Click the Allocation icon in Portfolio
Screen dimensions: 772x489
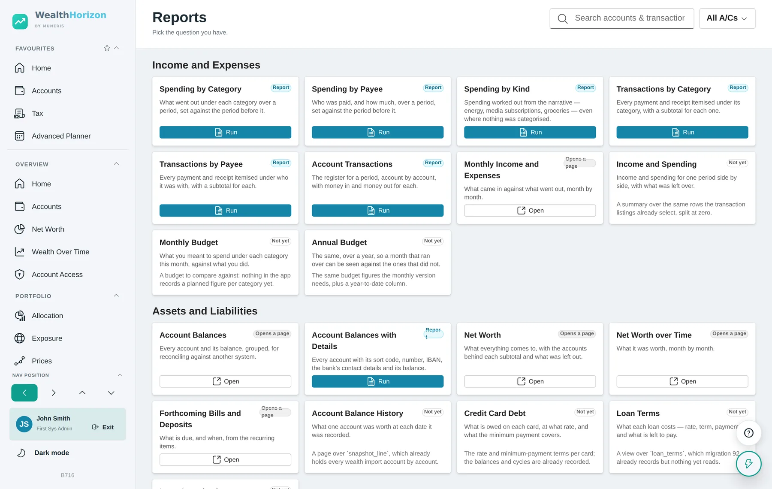coord(20,316)
